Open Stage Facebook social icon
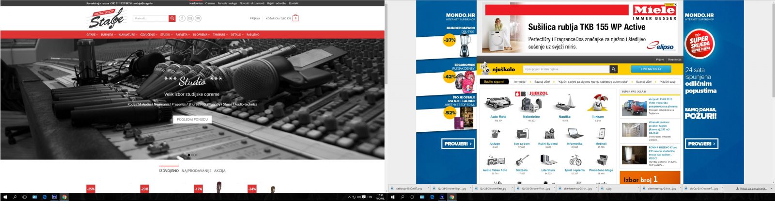 pyautogui.click(x=182, y=18)
